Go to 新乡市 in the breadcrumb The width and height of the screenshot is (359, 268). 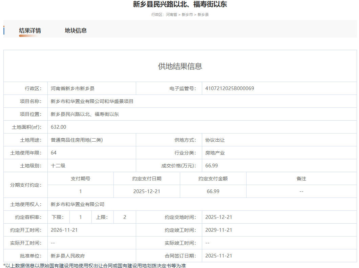point(187,15)
